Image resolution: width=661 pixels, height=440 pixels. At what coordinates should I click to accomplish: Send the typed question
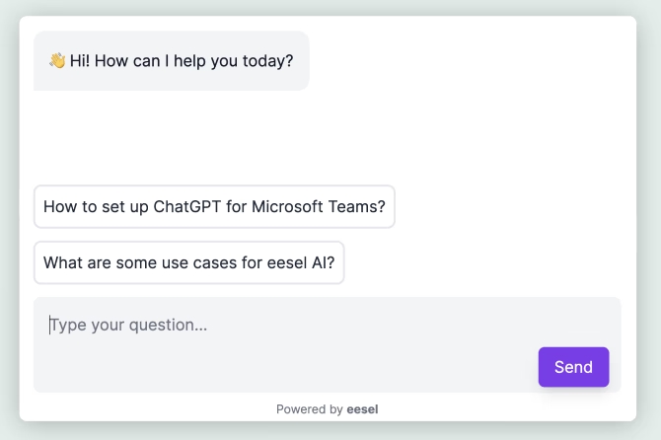point(573,367)
